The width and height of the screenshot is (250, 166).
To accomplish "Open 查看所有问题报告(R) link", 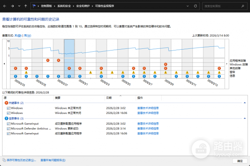I will click(x=53, y=160).
